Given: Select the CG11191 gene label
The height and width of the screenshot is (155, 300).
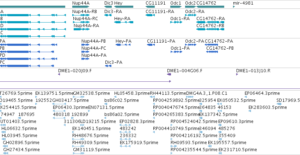Looking at the screenshot, I should click(x=155, y=3).
